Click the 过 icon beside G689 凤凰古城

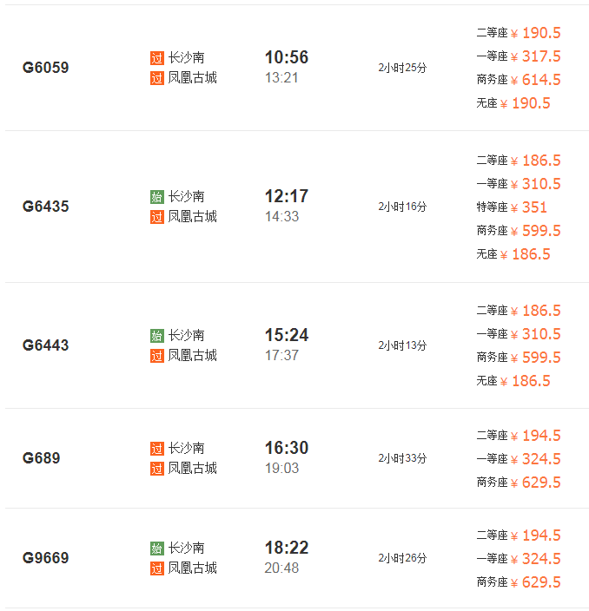pyautogui.click(x=156, y=469)
